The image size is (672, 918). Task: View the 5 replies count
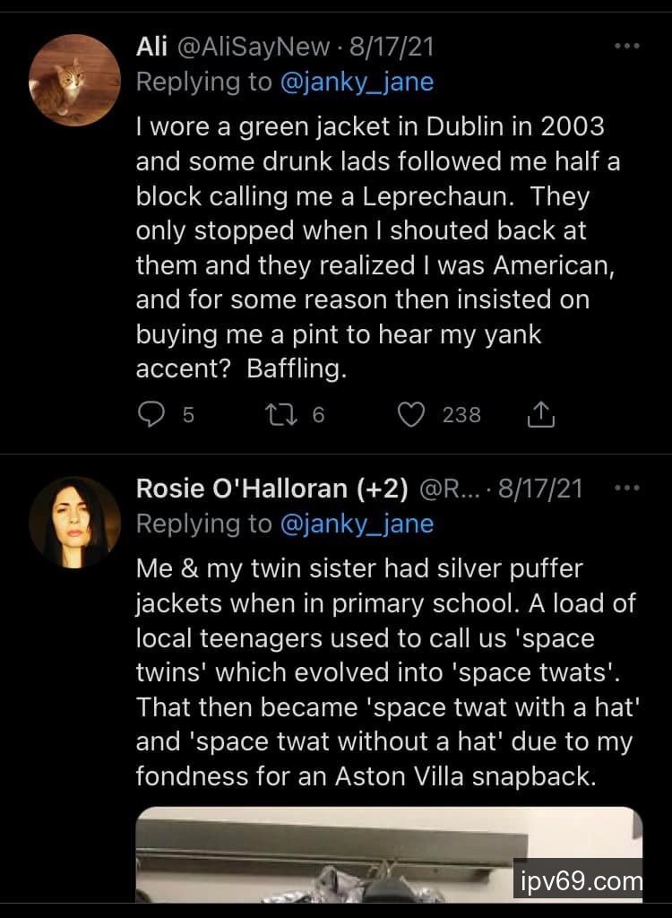(188, 415)
